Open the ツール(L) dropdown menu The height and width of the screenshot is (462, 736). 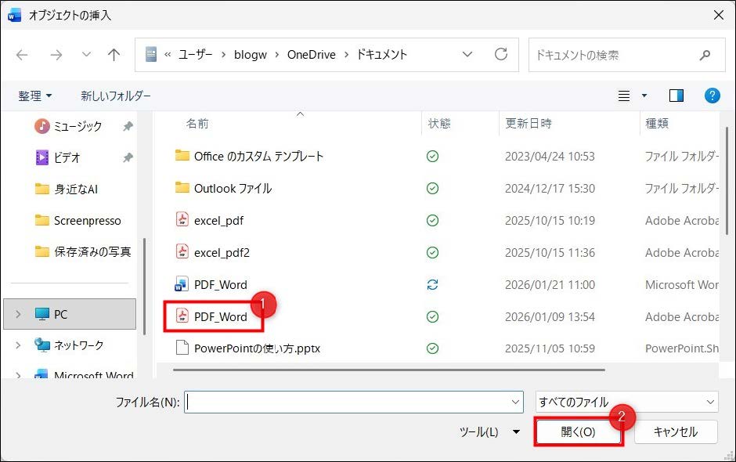pyautogui.click(x=489, y=431)
